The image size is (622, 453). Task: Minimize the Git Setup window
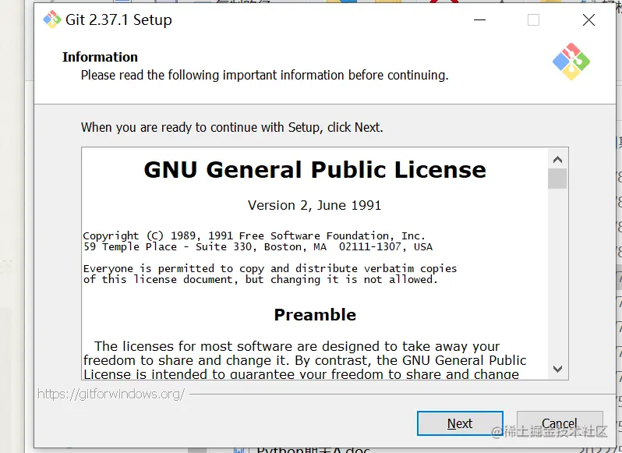point(479,19)
